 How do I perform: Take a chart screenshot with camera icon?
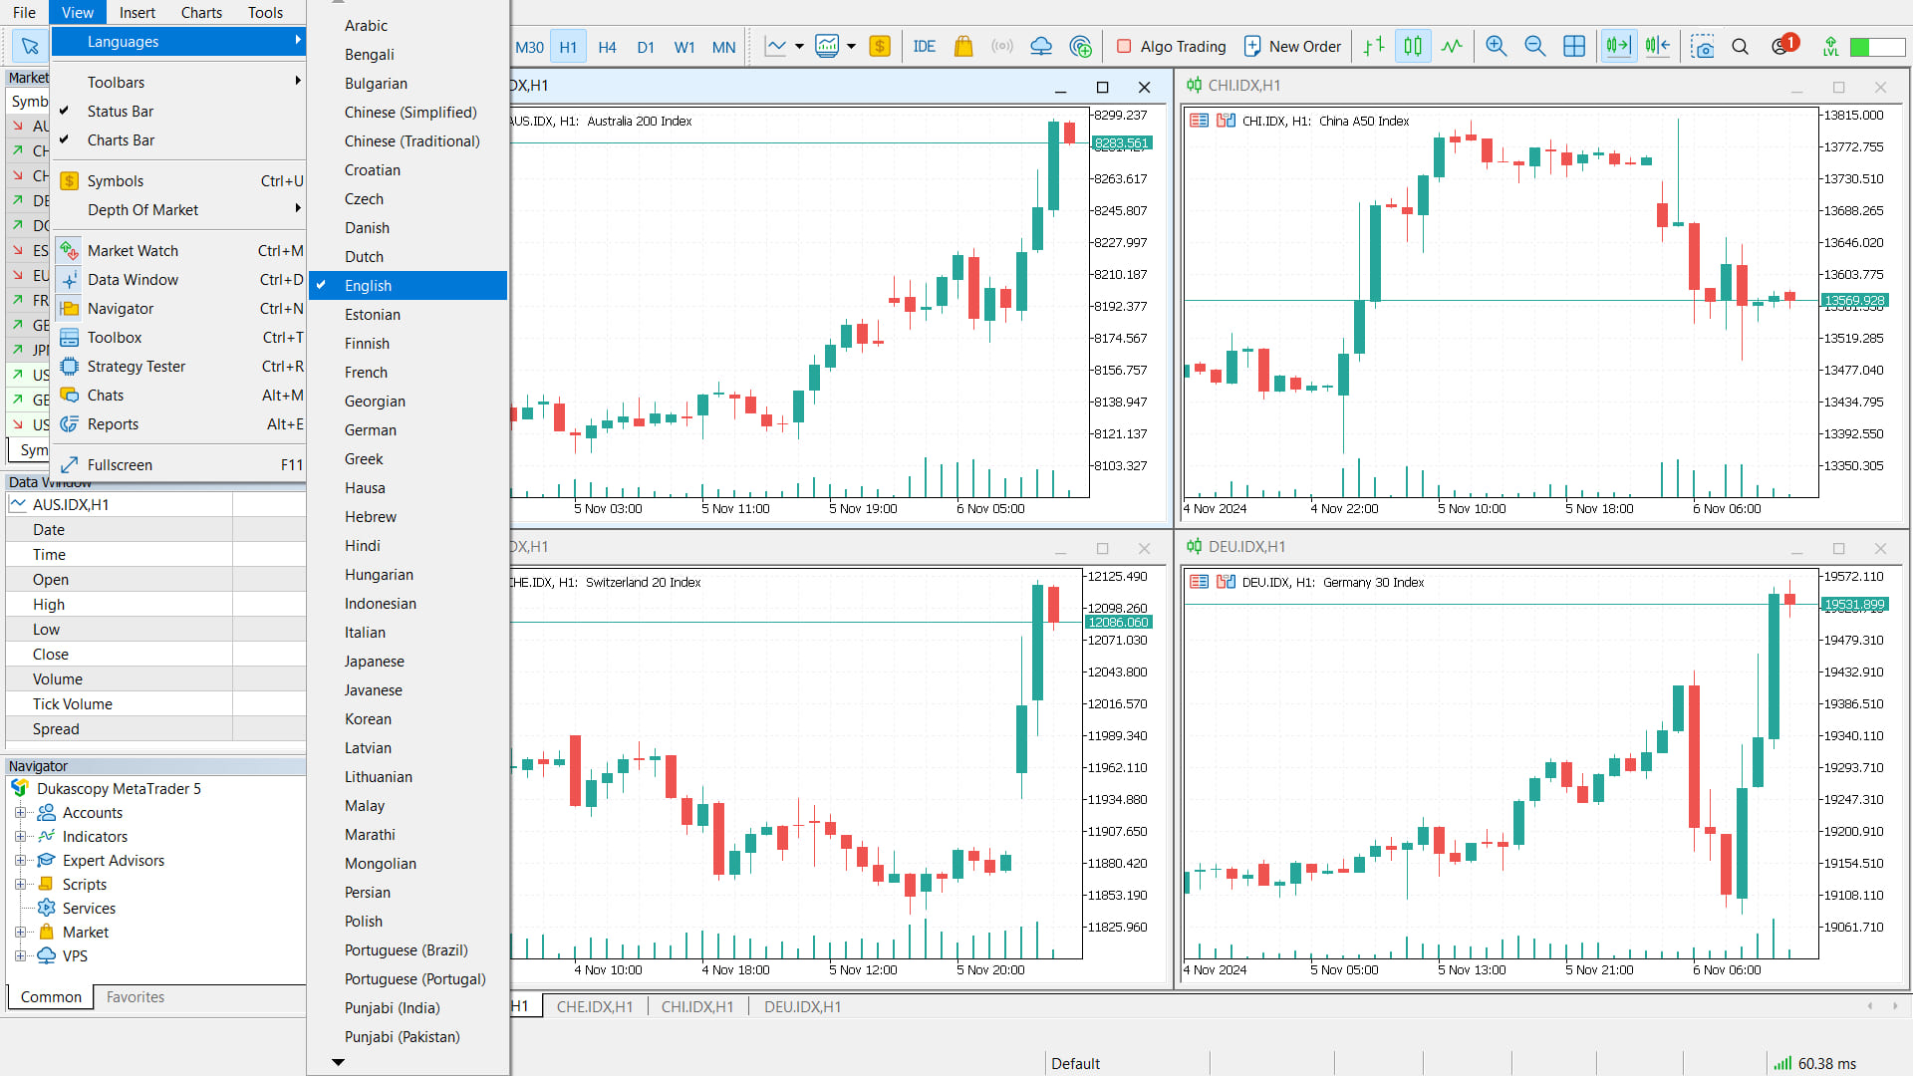1703,46
